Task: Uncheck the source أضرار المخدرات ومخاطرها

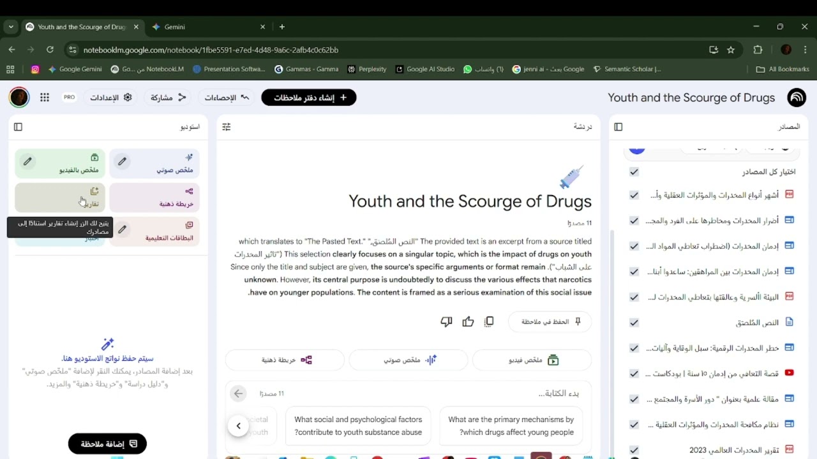Action: tap(634, 221)
